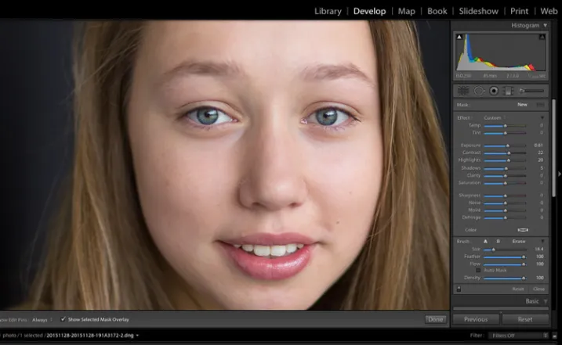Toggle the brush adjustments on/off switch

tap(459, 289)
